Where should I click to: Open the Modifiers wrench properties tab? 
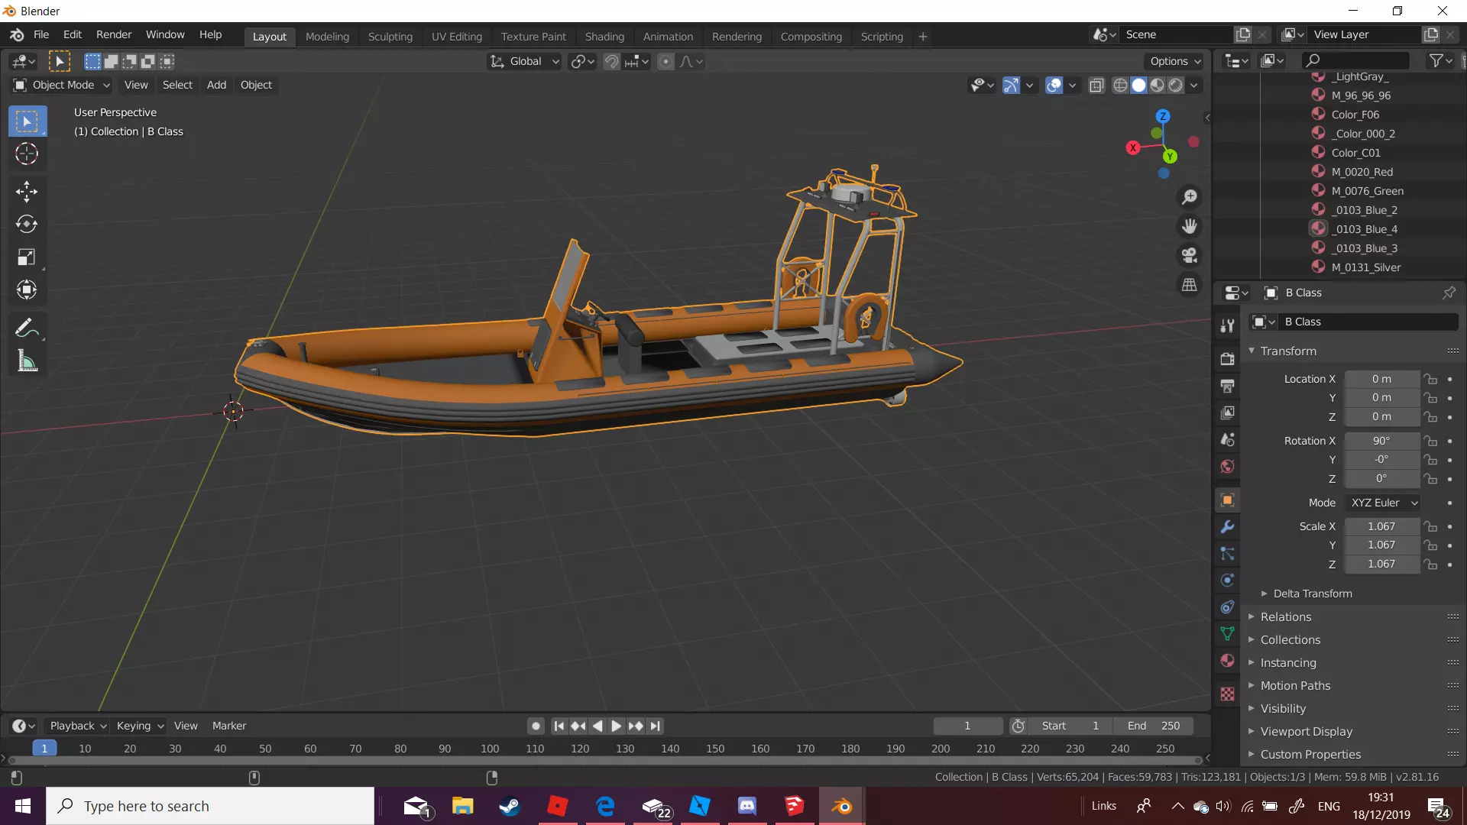[1227, 527]
